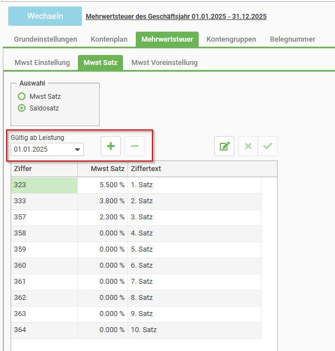Select the Ziffer 323 cell
The width and height of the screenshot is (335, 351).
coord(44,185)
